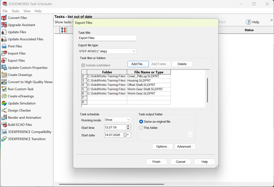Open the Import Files icon

(x=4, y=53)
